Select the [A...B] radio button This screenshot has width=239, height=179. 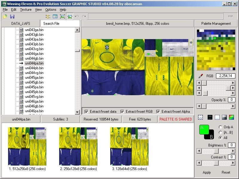click(x=220, y=132)
